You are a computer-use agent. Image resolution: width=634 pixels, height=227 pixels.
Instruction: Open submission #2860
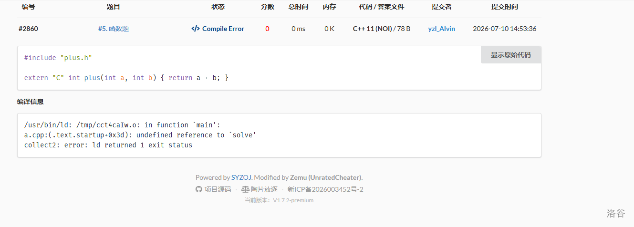pyautogui.click(x=28, y=29)
